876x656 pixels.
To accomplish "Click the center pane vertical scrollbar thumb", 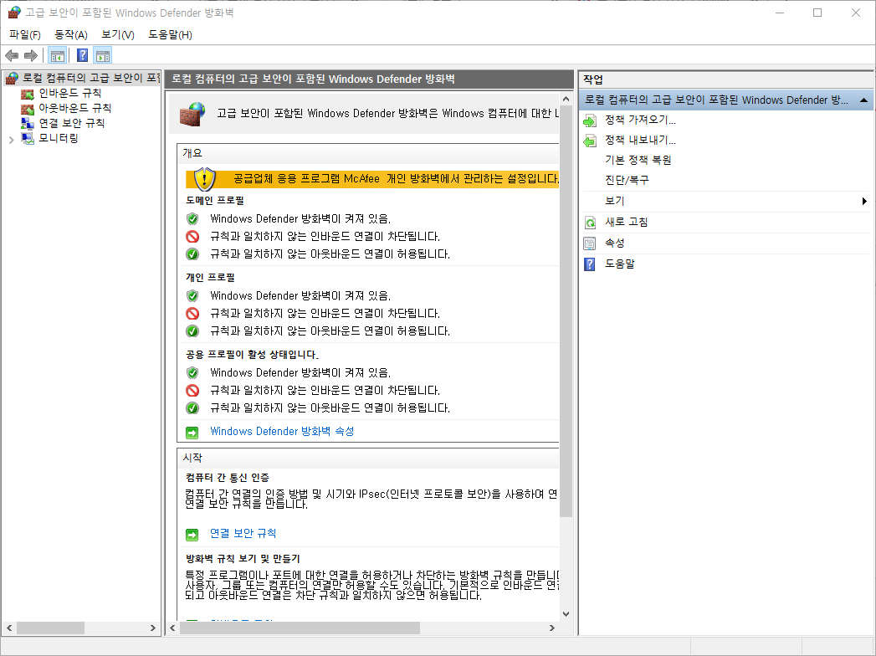I will 566,312.
